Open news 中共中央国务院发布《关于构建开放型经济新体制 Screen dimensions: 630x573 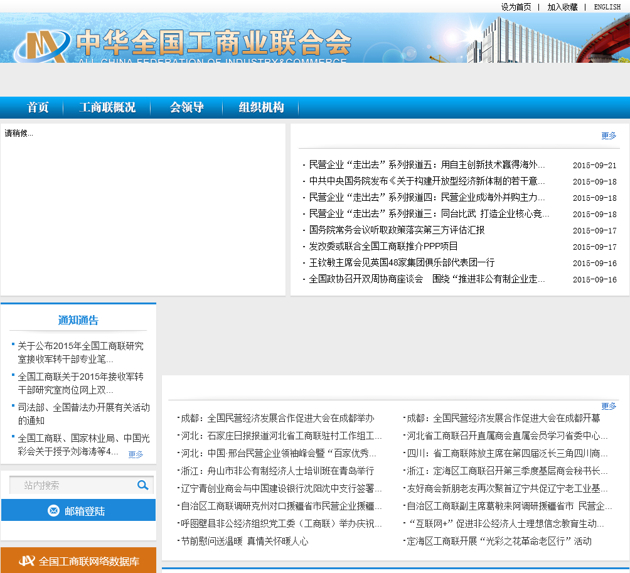tap(427, 181)
